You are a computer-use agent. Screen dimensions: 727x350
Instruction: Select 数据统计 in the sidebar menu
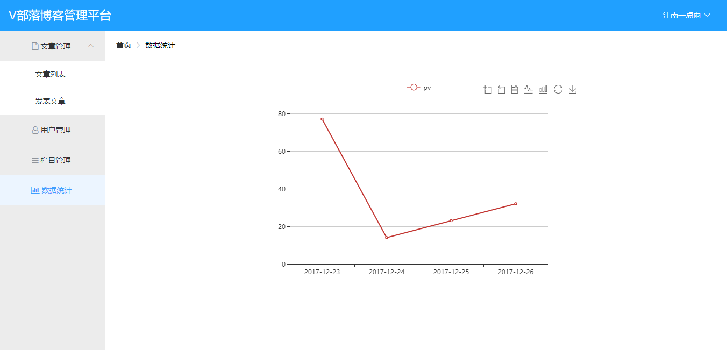[x=52, y=190]
